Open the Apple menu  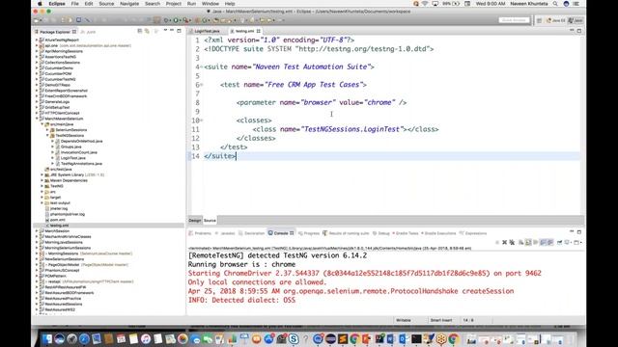[x=40, y=4]
